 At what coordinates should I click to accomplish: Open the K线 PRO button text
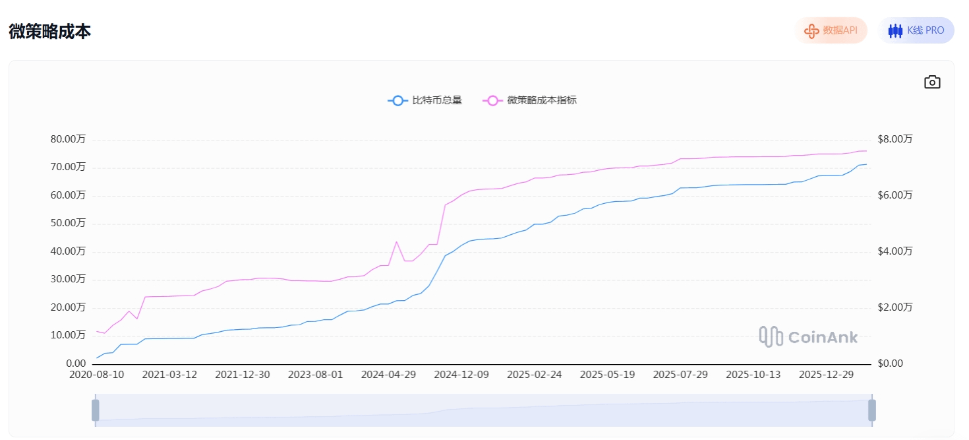pos(925,30)
